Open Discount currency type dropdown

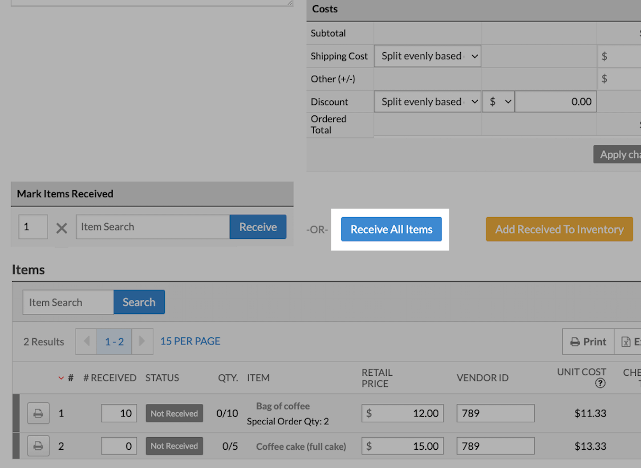498,102
